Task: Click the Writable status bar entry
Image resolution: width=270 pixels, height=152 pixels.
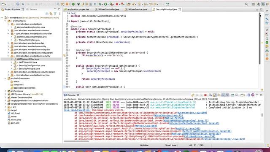Action: (144, 145)
